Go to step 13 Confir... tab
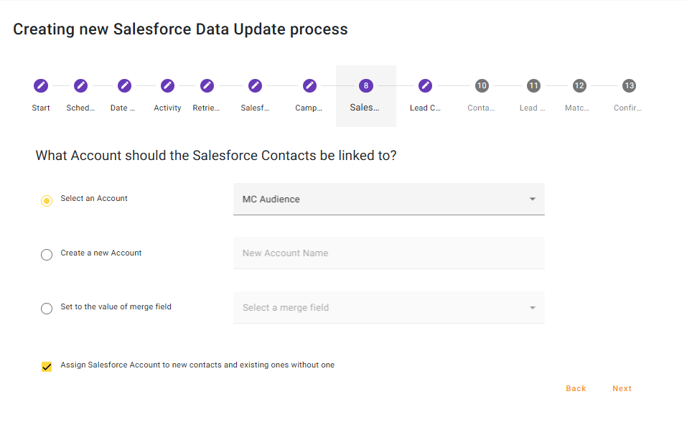 (629, 86)
